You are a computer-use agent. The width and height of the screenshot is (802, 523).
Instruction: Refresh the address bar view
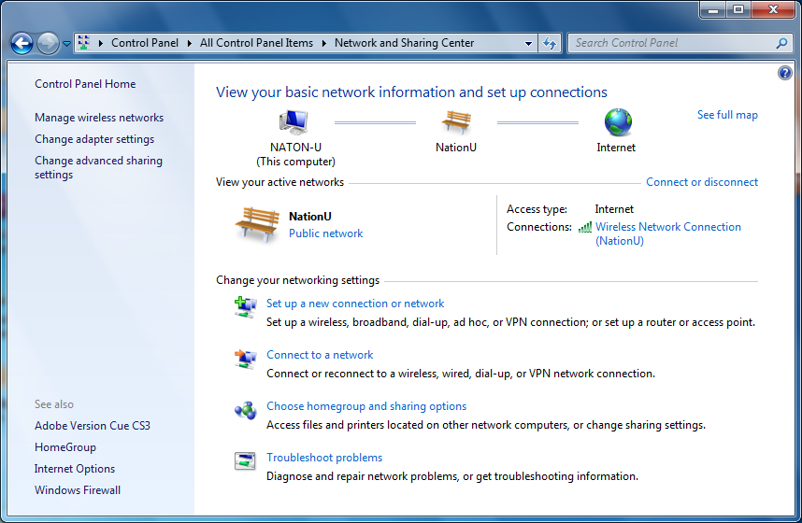[550, 43]
